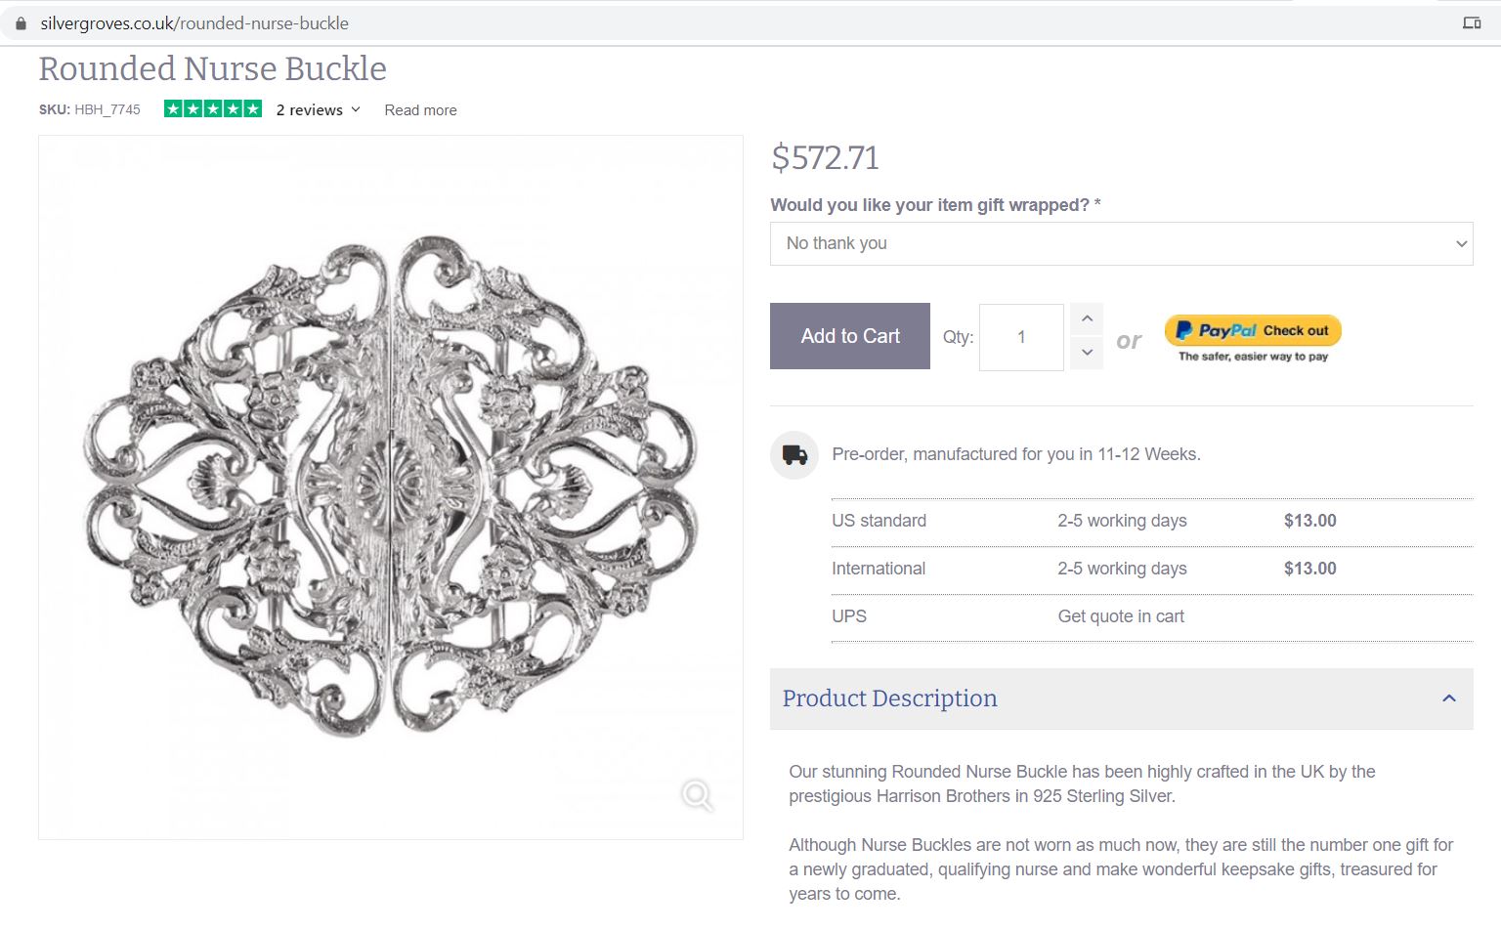
Task: Switch to mobile view icon
Action: point(1473,22)
